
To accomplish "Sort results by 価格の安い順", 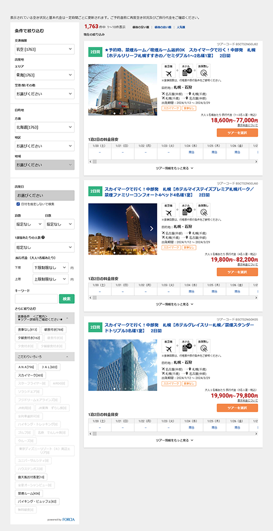I will 140,27.
